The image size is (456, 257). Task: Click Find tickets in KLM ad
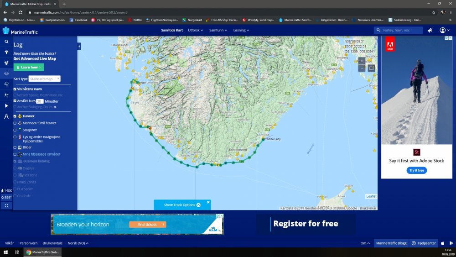coord(148,225)
